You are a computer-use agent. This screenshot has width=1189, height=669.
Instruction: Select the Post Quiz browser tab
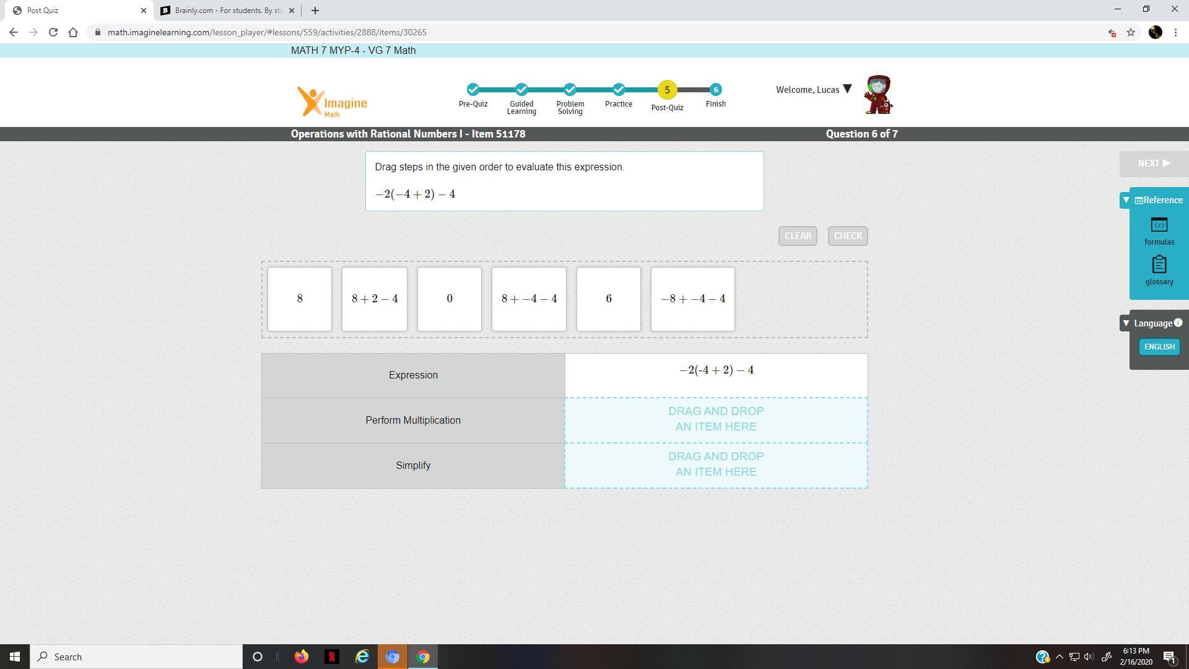click(74, 11)
